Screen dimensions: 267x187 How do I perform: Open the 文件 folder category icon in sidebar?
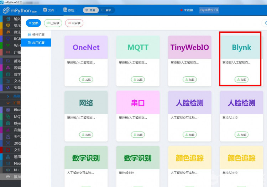(8, 150)
